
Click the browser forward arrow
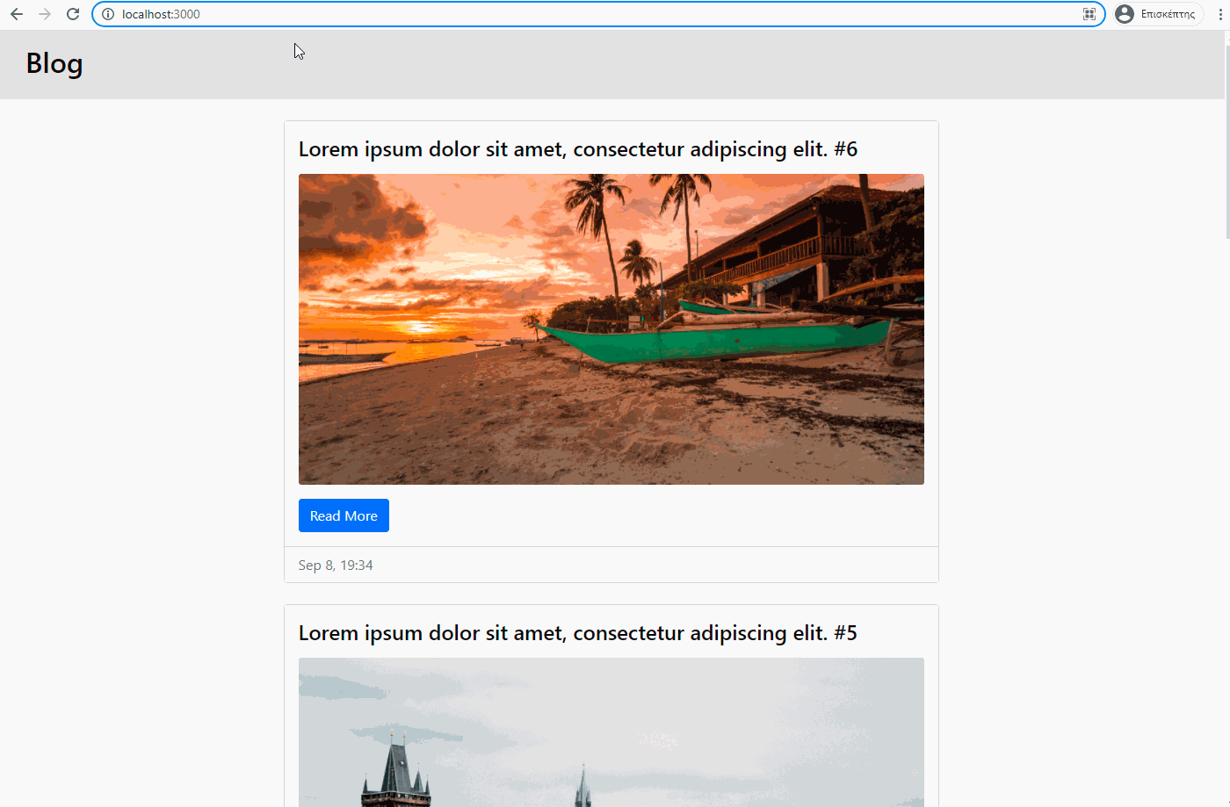[x=45, y=14]
